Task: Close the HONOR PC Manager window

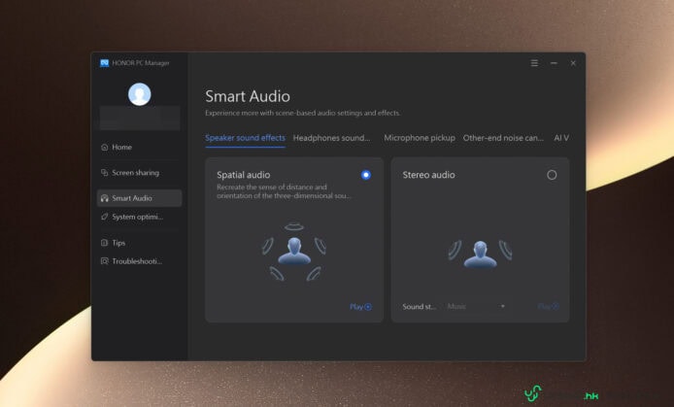Action: (573, 63)
